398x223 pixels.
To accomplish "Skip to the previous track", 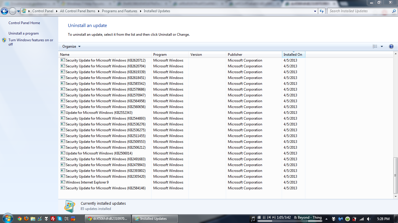I will [269, 217].
